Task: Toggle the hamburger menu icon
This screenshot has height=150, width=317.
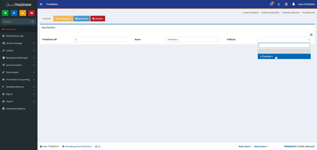Action: (41, 4)
